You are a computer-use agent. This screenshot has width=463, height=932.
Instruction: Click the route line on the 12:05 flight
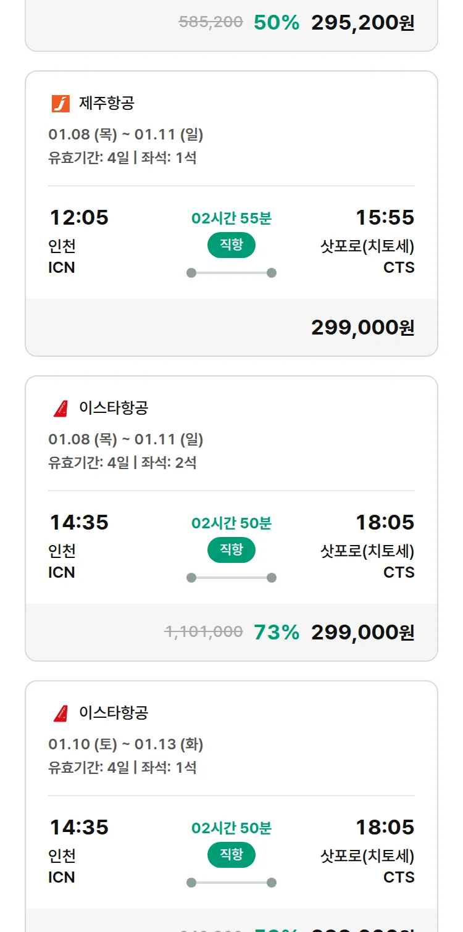coord(231,273)
